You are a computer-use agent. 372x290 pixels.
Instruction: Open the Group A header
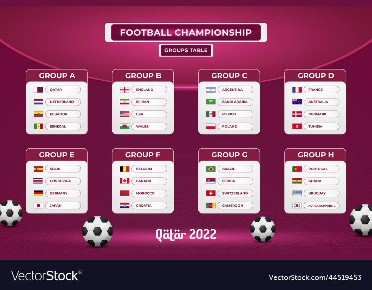(x=57, y=75)
